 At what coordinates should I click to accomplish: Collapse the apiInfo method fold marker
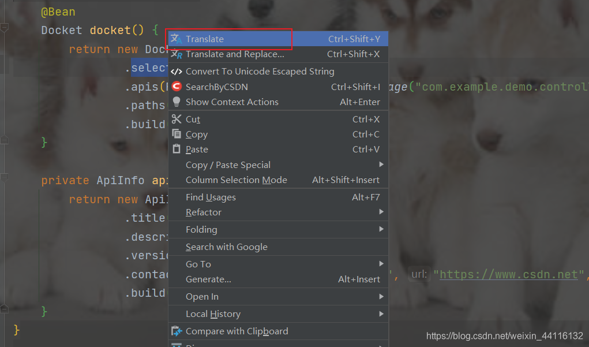pos(4,177)
